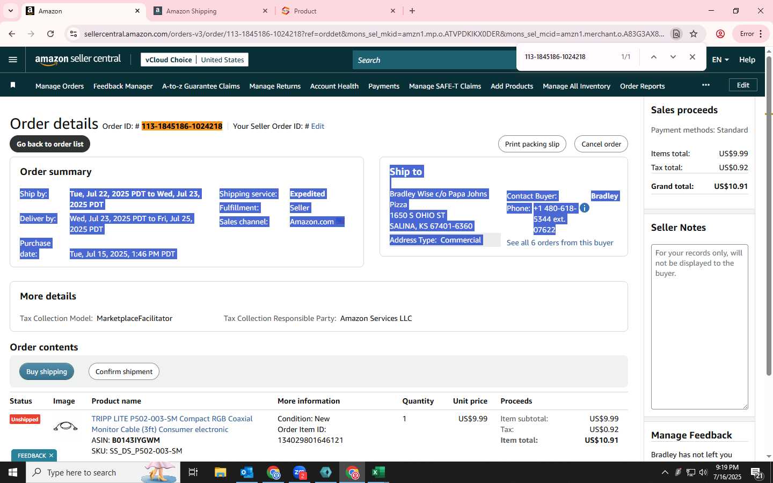Open the hamburger menu in Seller Central
773x483 pixels.
coord(13,60)
